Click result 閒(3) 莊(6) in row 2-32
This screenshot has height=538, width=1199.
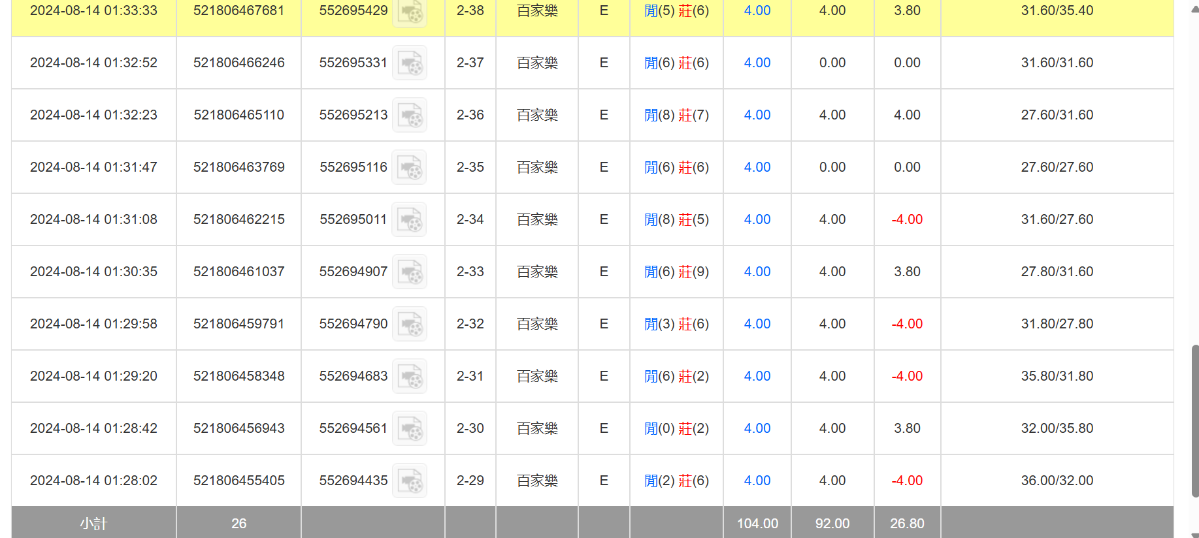click(x=676, y=324)
